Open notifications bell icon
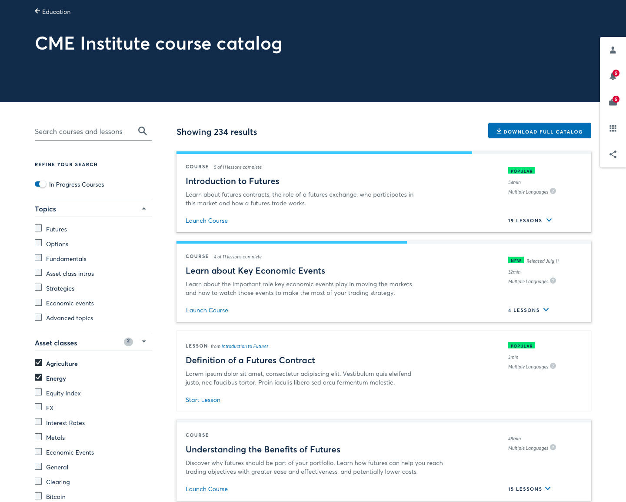This screenshot has height=502, width=626. coord(613,76)
